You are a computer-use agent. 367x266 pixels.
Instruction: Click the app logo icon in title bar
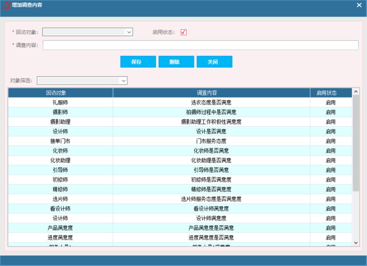click(x=6, y=6)
